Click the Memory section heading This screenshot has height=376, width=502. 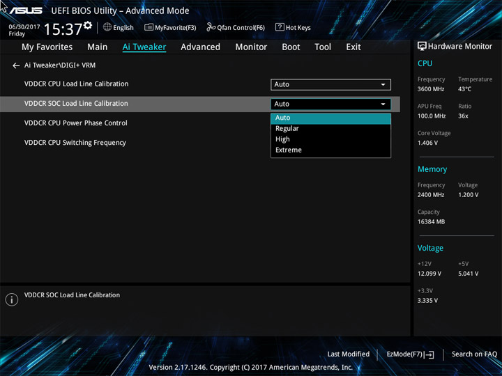(432, 169)
